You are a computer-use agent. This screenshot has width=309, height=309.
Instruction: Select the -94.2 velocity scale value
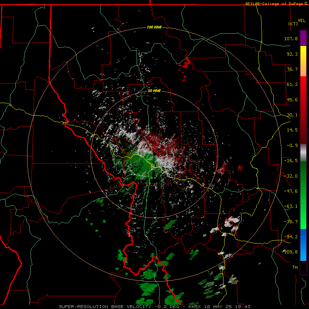[x=291, y=237]
